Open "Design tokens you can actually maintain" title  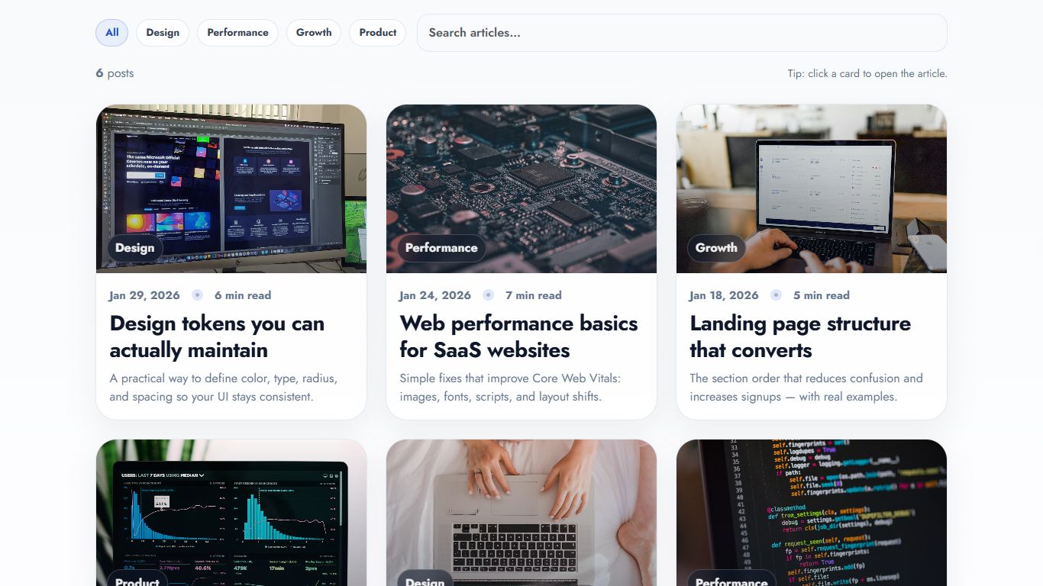coord(217,336)
